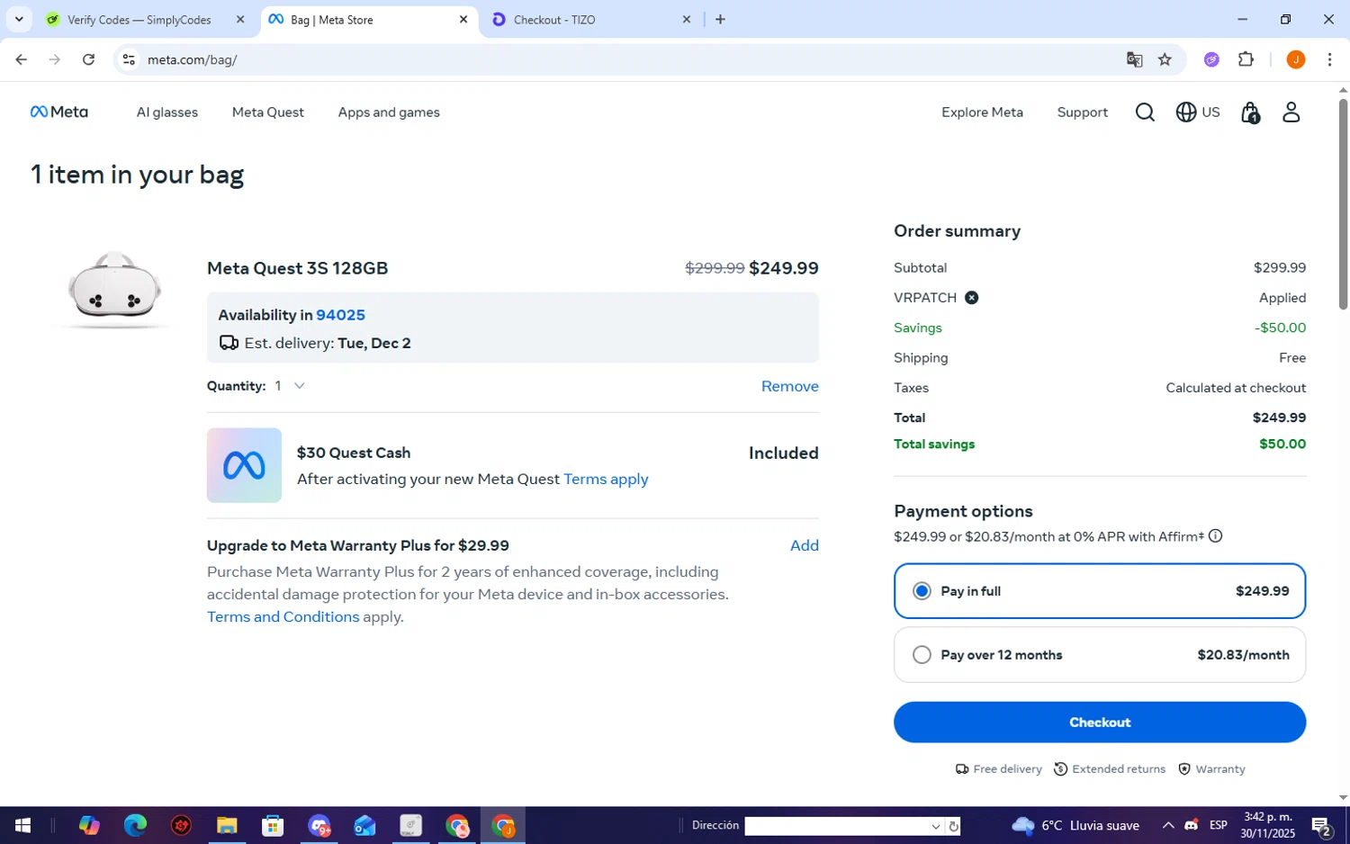Remove the VRPATCH promo code
The image size is (1350, 844).
pos(972,298)
